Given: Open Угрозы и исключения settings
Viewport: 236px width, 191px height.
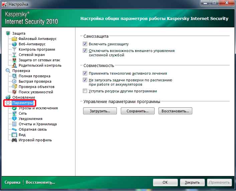Looking at the screenshot, I should pos(38,108).
